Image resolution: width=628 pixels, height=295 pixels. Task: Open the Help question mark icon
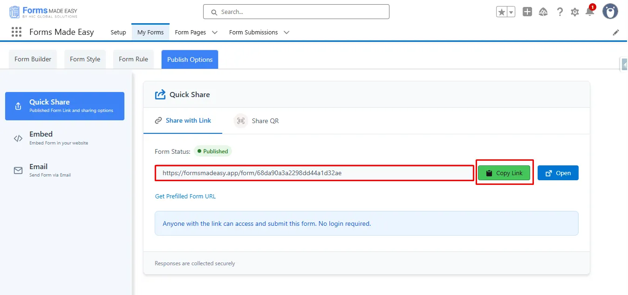point(560,12)
